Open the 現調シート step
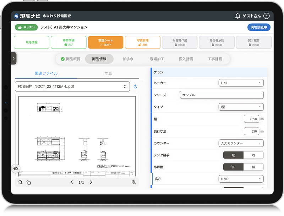This screenshot has height=216, width=284. [105, 42]
